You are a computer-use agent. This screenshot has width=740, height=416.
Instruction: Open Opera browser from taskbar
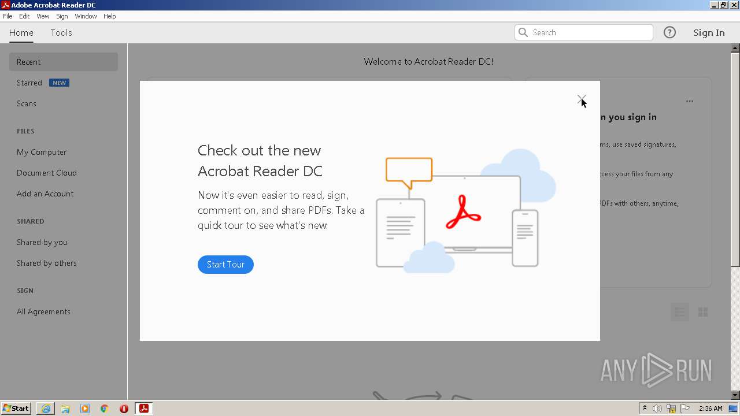click(124, 408)
